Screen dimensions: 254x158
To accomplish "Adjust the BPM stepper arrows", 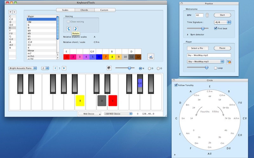I will 207,15.
